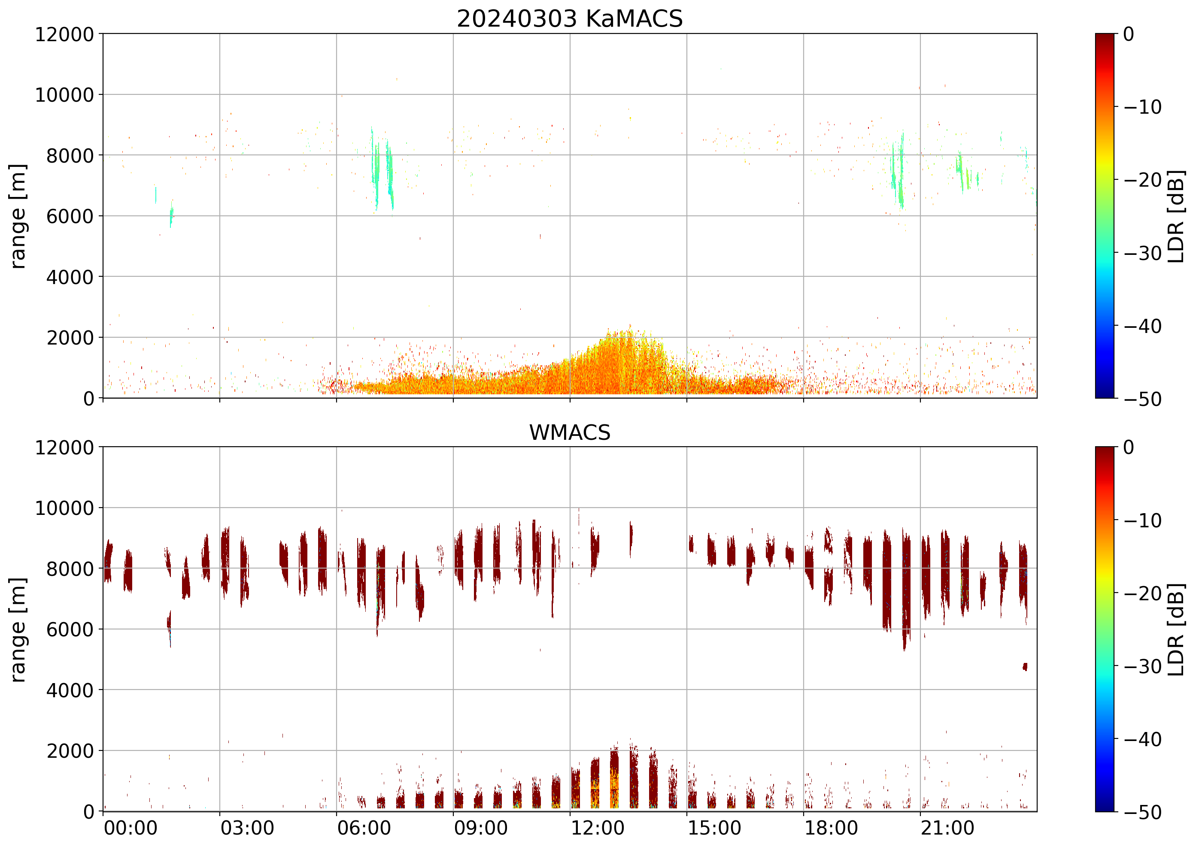1196x847 pixels.
Task: Click the "range [m]" label of KaMACS panel
Action: (18, 216)
